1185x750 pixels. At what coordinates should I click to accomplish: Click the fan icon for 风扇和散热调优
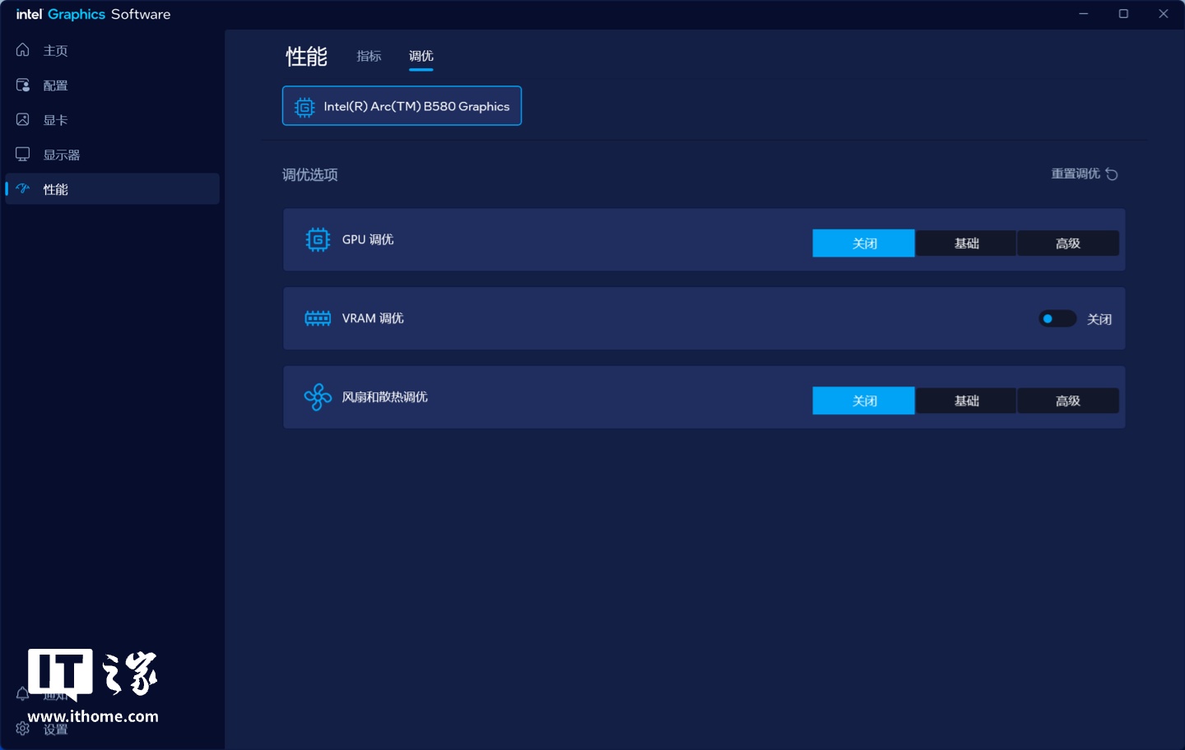tap(318, 397)
